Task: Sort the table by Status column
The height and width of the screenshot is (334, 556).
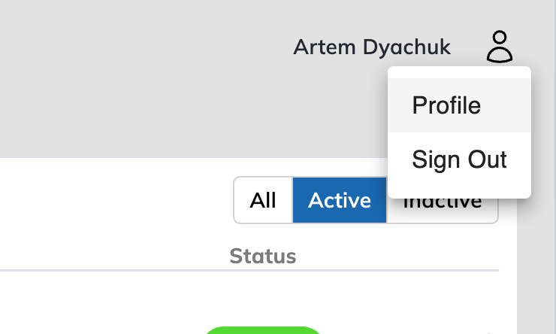Action: click(x=263, y=257)
